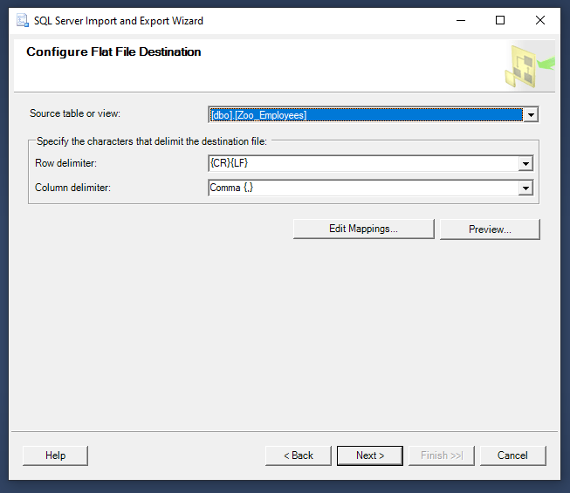Close the Import and Export Wizard window

pos(540,20)
